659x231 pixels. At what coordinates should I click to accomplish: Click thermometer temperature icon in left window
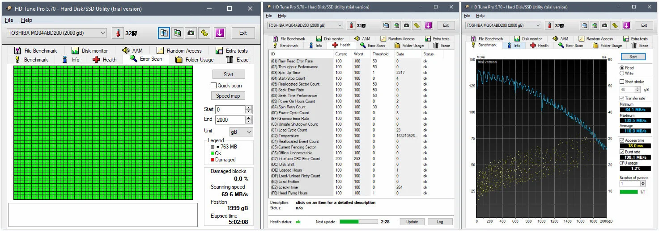118,33
